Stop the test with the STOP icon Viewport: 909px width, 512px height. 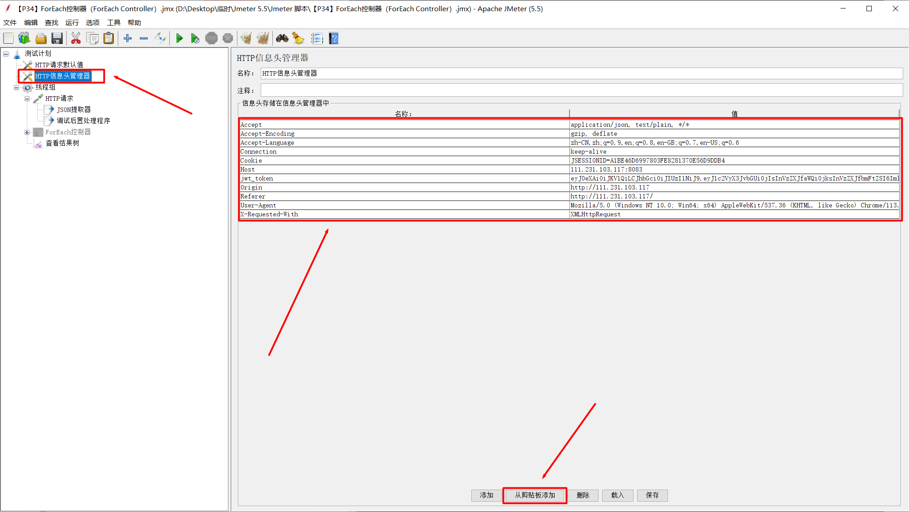point(211,39)
